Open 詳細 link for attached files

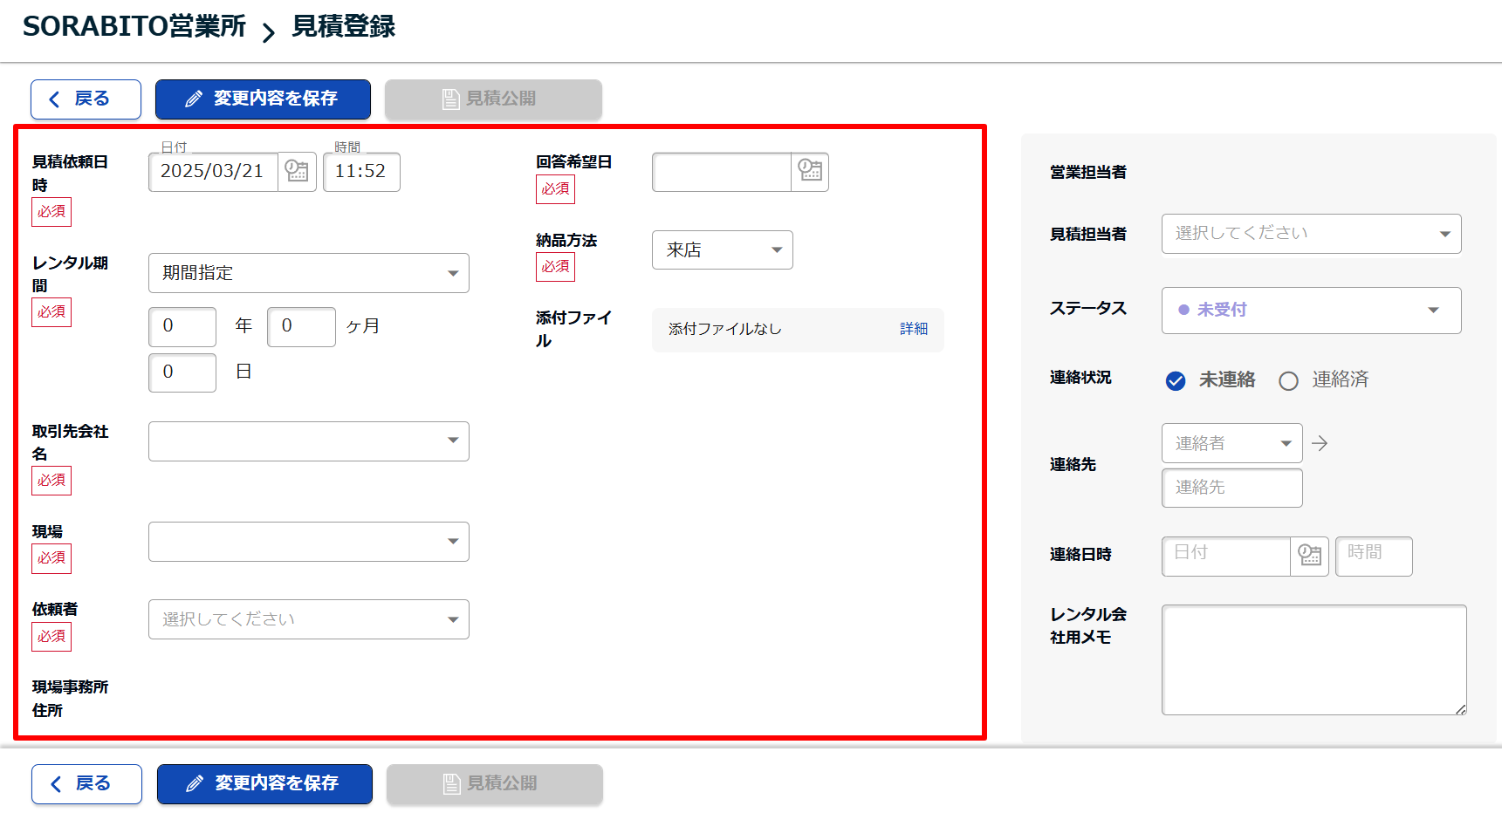pyautogui.click(x=914, y=329)
